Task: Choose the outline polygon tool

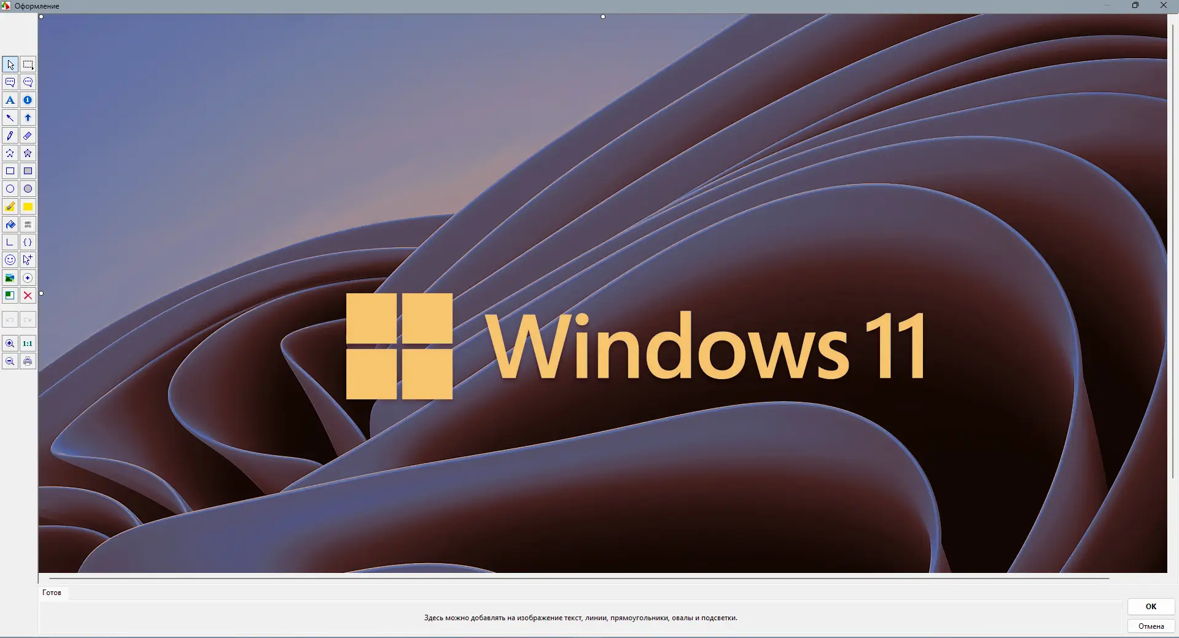Action: (10, 153)
